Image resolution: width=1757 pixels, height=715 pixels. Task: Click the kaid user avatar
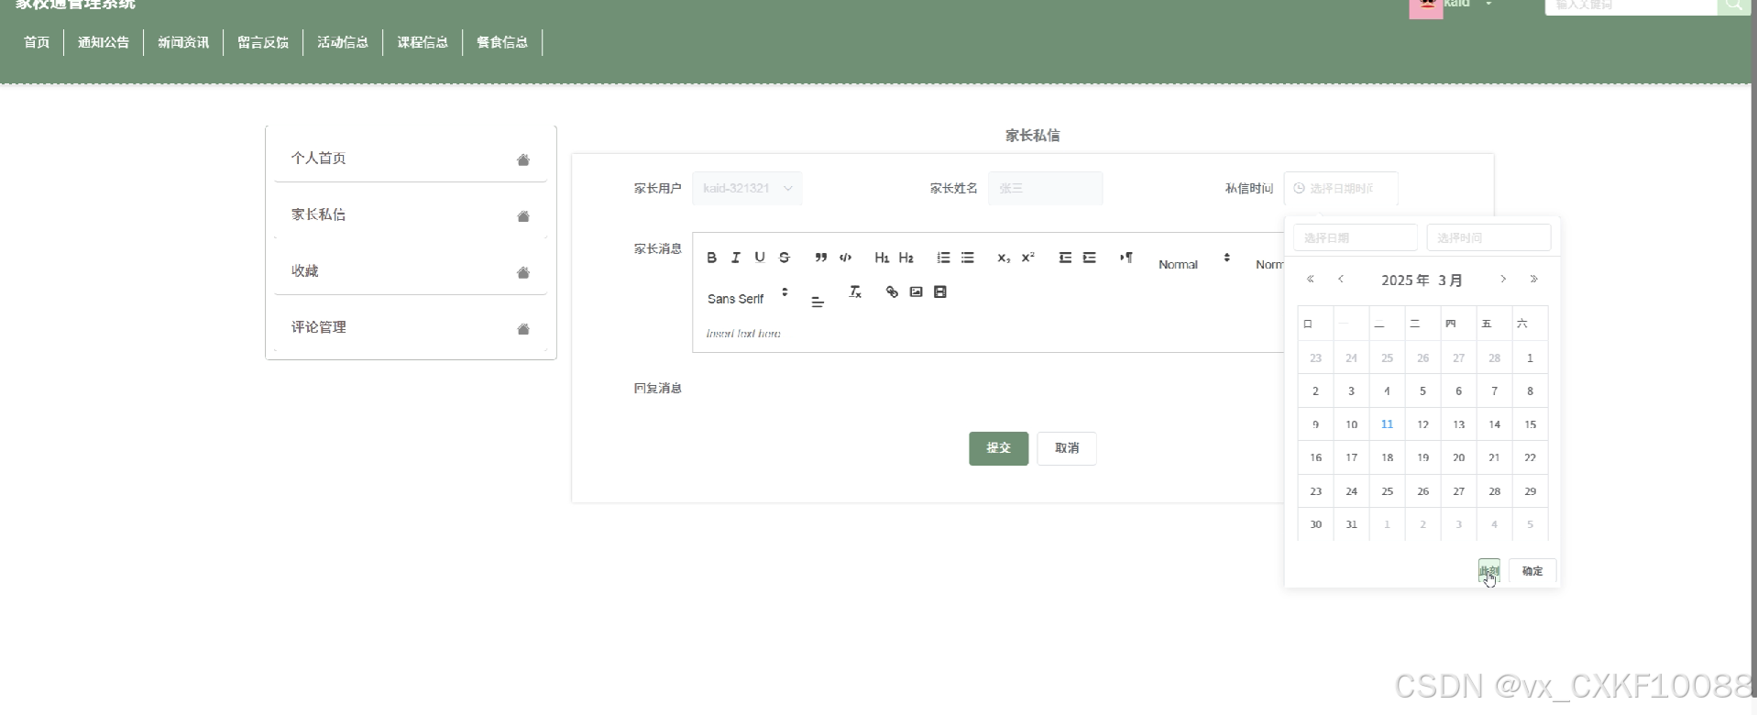(x=1426, y=7)
